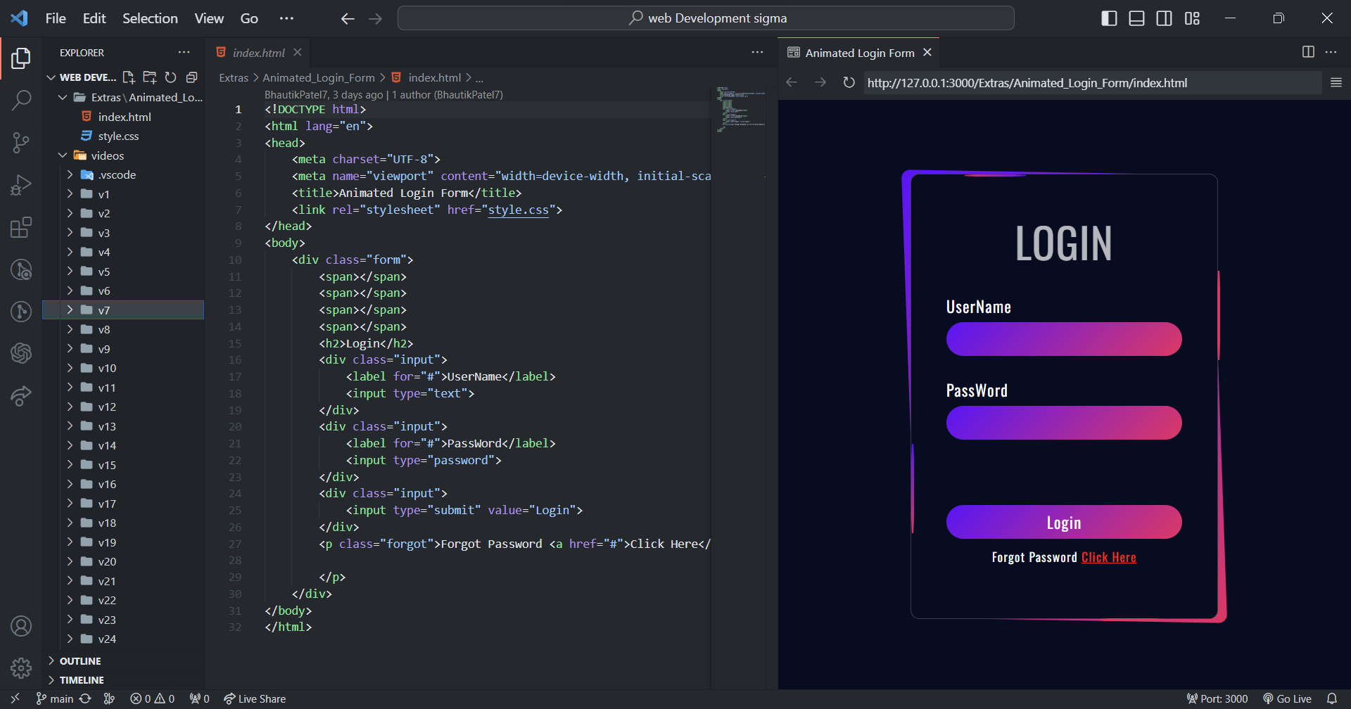The height and width of the screenshot is (709, 1351).
Task: Toggle the secondary side bar layout button
Action: pos(1164,18)
